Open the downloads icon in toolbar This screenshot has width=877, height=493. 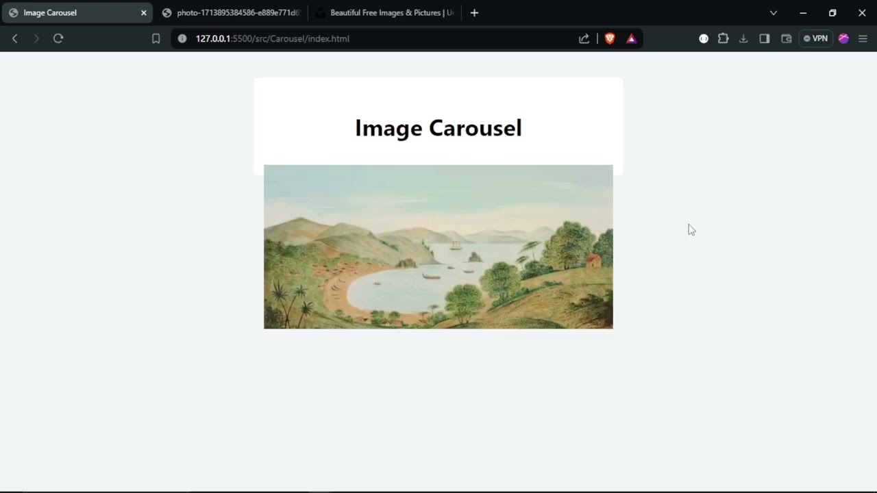[x=743, y=38]
